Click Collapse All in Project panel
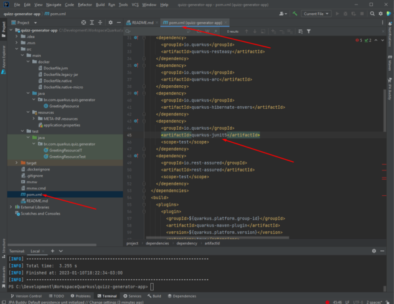 [100, 22]
